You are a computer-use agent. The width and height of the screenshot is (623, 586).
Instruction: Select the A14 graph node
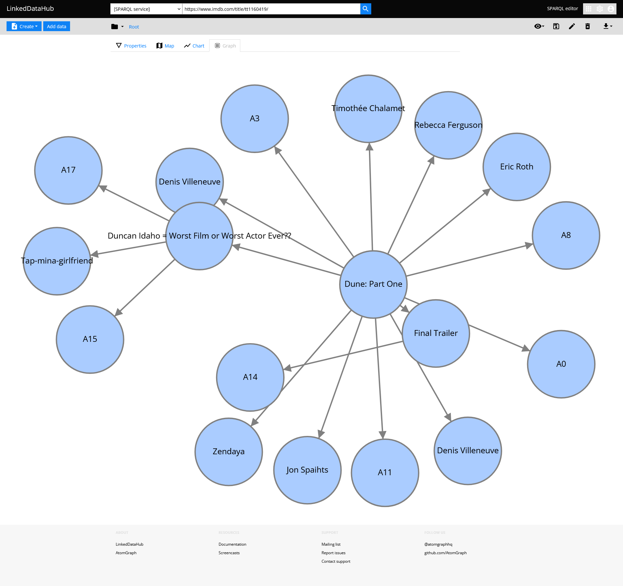250,377
